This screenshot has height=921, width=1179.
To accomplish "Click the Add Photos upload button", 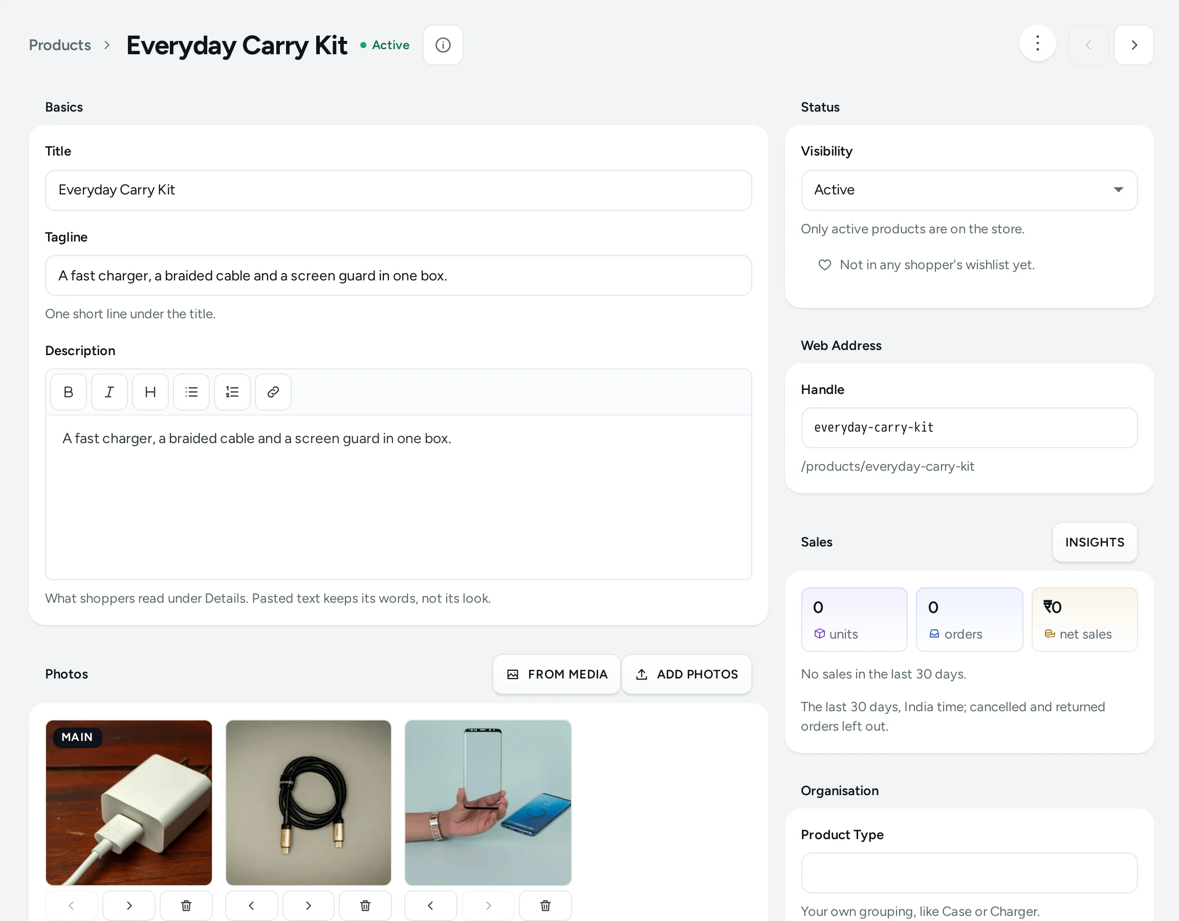I will [x=687, y=674].
